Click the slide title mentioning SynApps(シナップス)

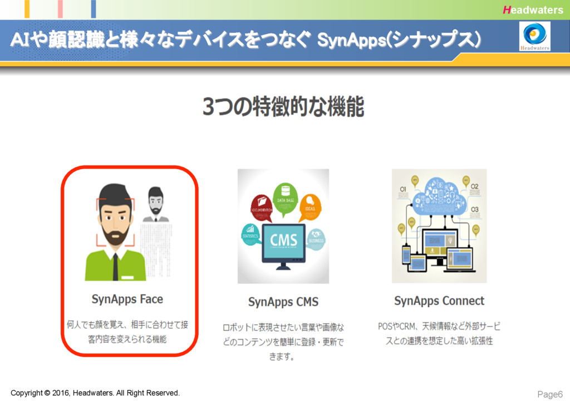click(x=245, y=40)
